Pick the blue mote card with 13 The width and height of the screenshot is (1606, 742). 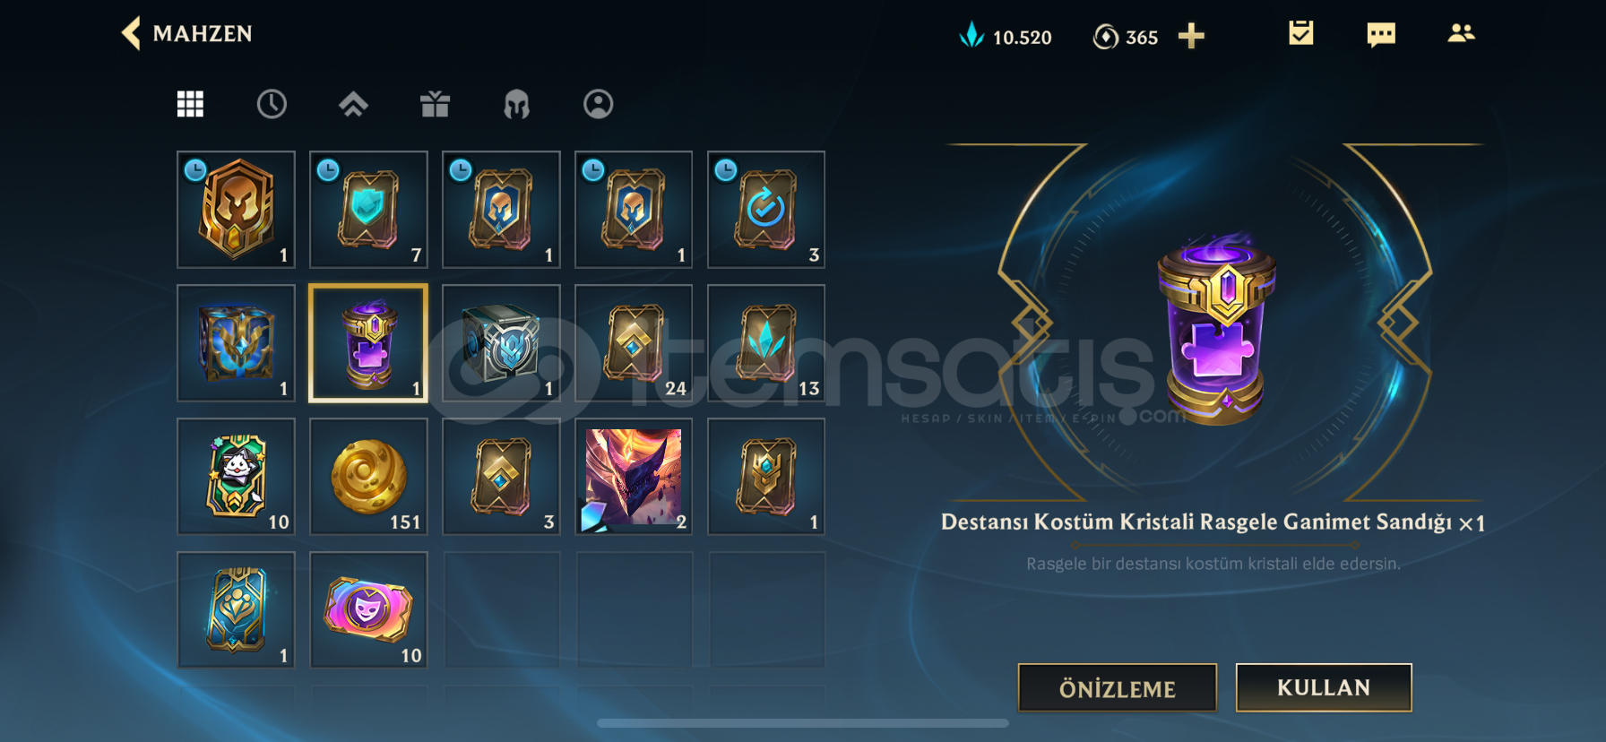point(766,343)
